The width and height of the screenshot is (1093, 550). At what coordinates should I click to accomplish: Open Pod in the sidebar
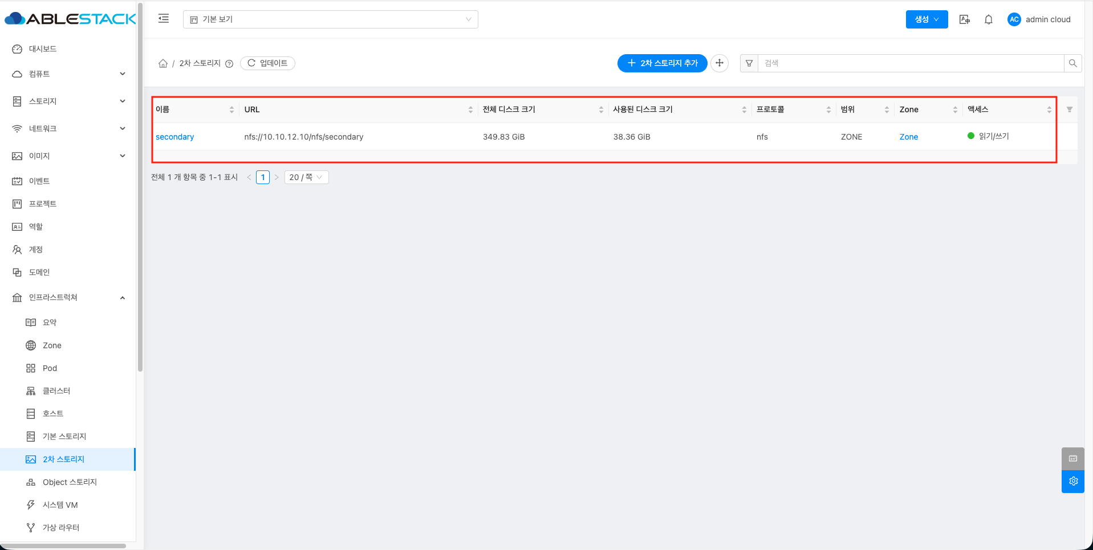tap(68, 368)
